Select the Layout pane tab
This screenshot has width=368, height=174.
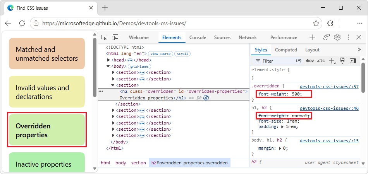click(312, 49)
